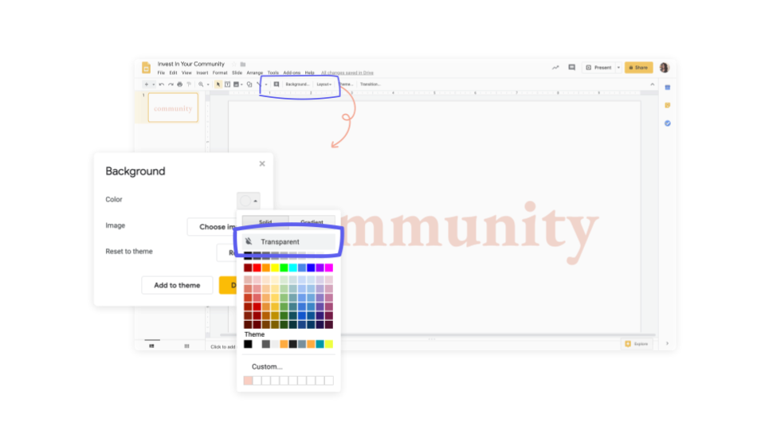This screenshot has width=765, height=430.
Task: Switch to filmstrip view
Action: (151, 346)
